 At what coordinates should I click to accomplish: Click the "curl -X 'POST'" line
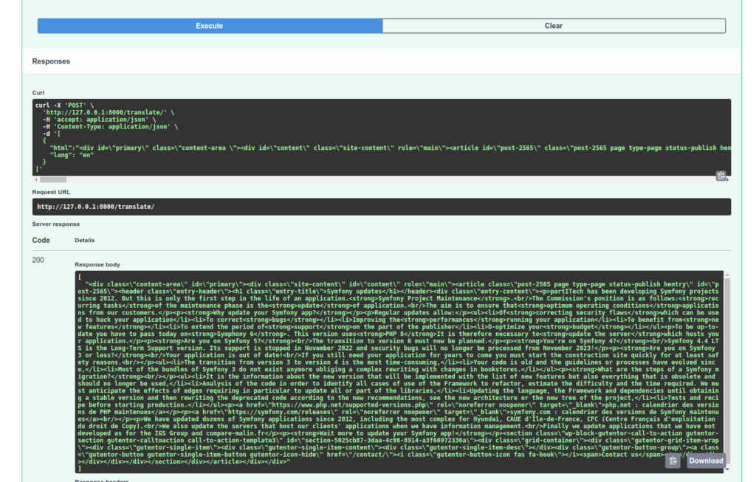(65, 105)
